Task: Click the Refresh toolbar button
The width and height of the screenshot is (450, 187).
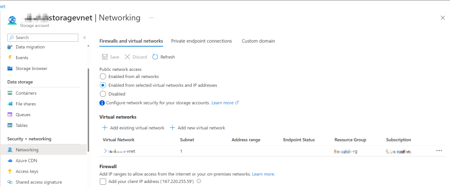Action: coord(163,57)
